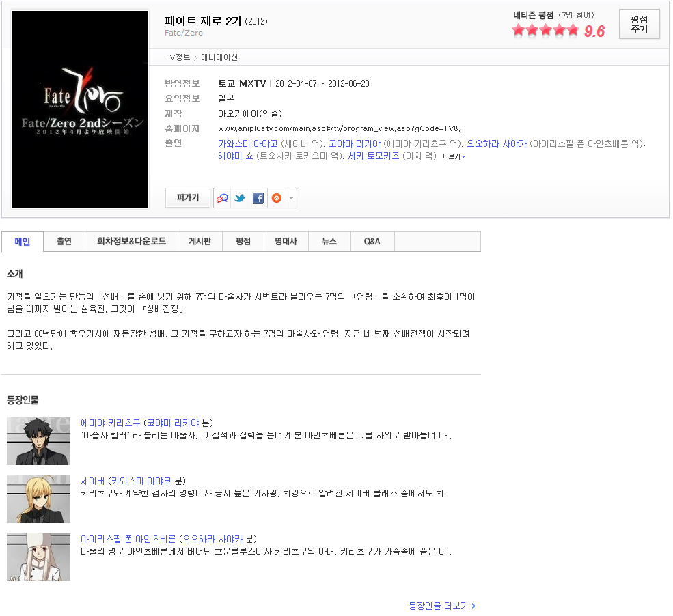The image size is (673, 616).
Task: Open the 오오하라 사야카 cast link in header
Action: pyautogui.click(x=497, y=143)
